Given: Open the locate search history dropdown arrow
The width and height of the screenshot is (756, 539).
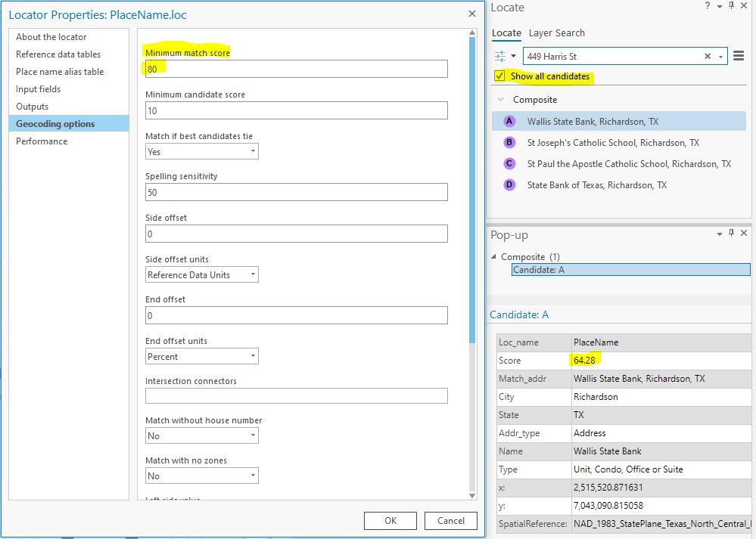Looking at the screenshot, I should [720, 57].
